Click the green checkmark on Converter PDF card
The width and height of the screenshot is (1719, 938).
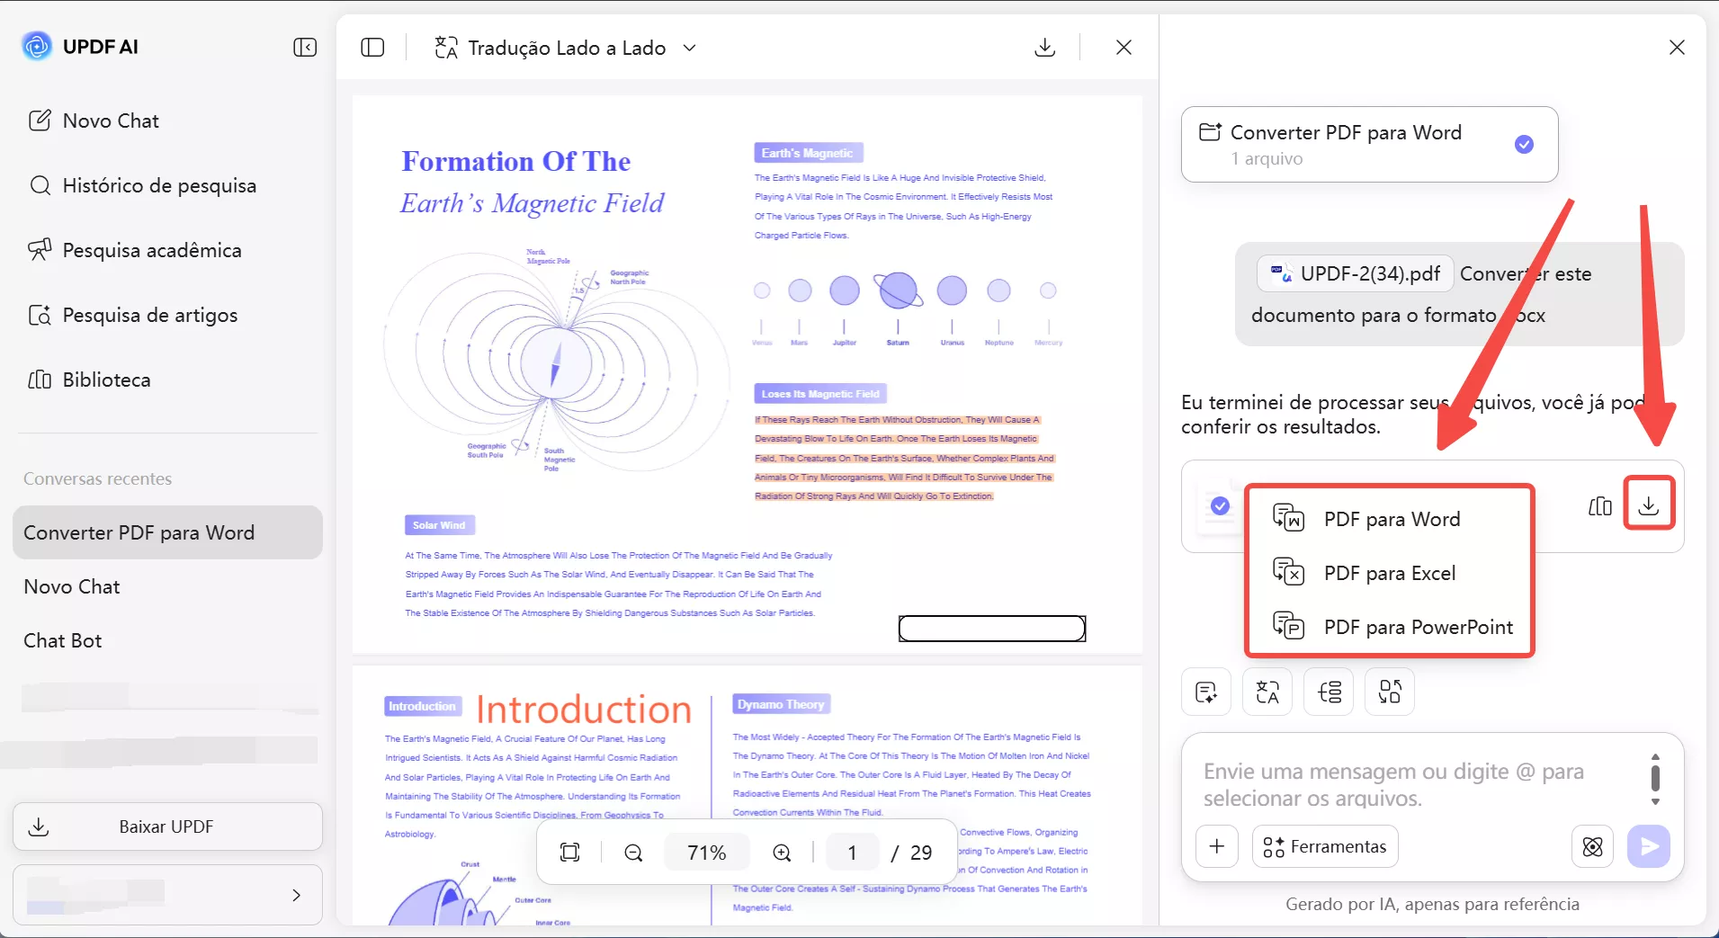[x=1525, y=144]
